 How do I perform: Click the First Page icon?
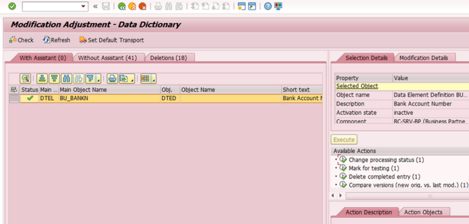point(195,6)
